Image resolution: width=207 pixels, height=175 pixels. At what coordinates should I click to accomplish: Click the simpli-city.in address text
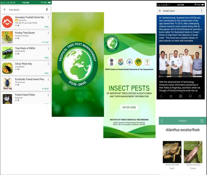pos(169,11)
